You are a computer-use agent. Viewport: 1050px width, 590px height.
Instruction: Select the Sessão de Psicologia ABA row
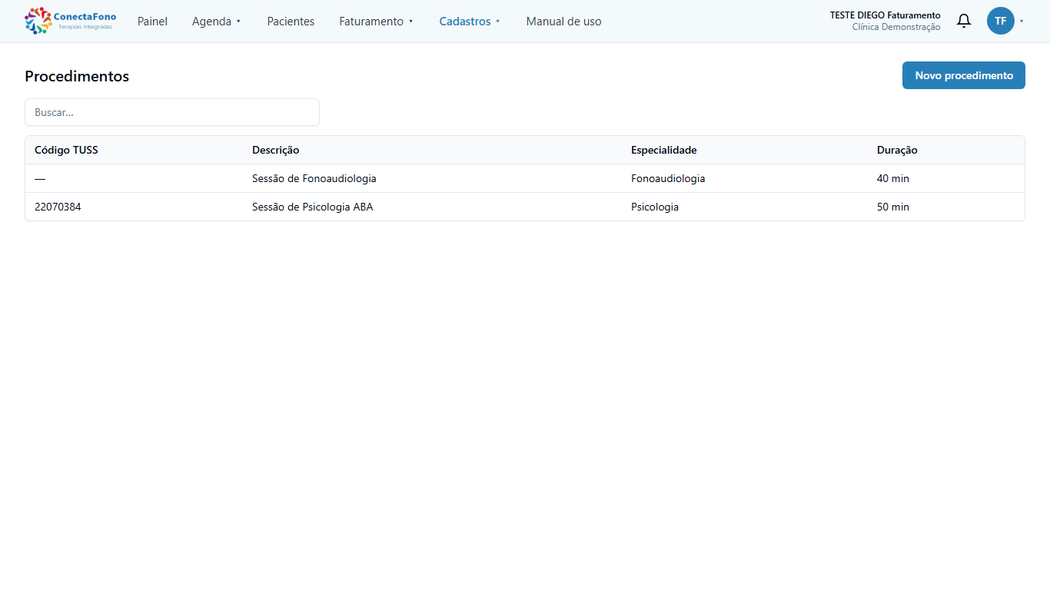coord(525,207)
